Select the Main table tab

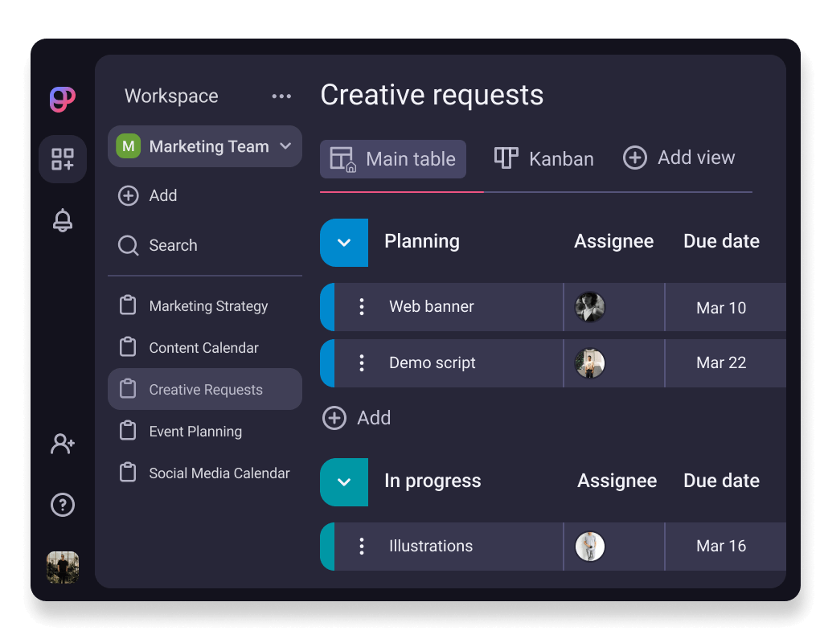tap(393, 158)
